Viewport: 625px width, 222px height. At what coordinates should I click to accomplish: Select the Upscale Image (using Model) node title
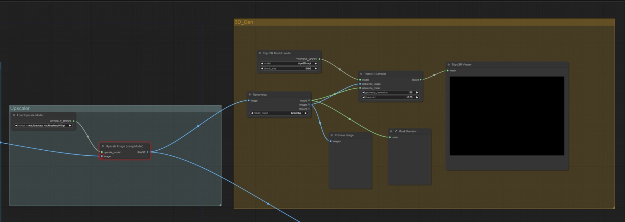coord(124,146)
